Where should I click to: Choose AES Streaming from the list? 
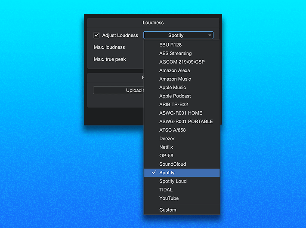point(182,53)
